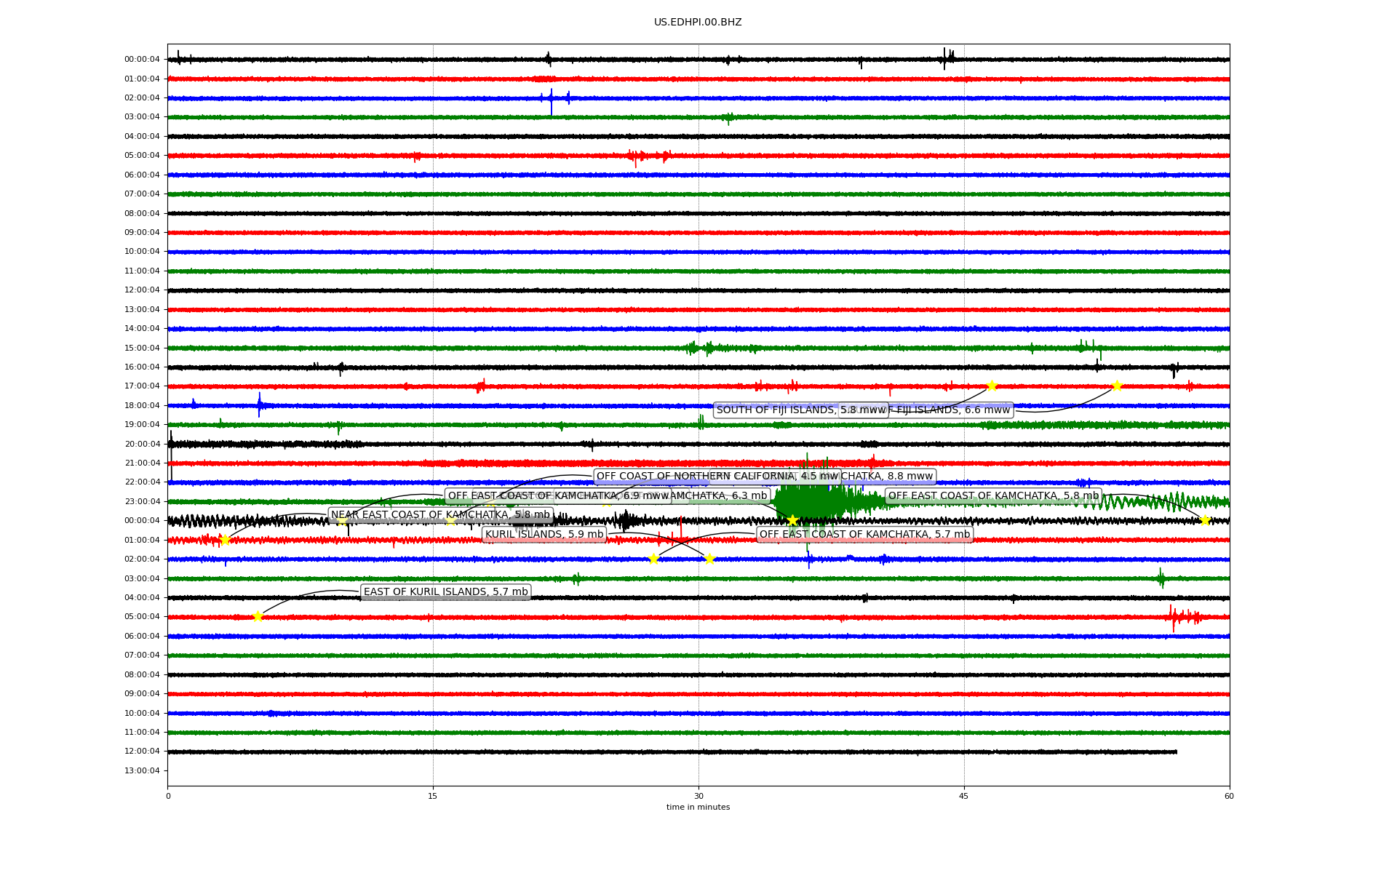This screenshot has width=1397, height=873.
Task: Click the x-axis label time in minutes
Action: [698, 807]
